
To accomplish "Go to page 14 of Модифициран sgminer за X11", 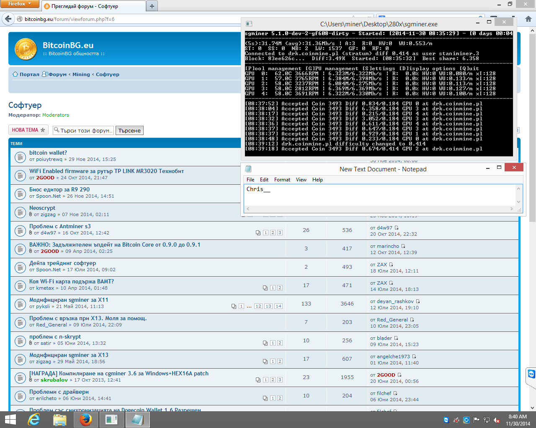I will 278,306.
